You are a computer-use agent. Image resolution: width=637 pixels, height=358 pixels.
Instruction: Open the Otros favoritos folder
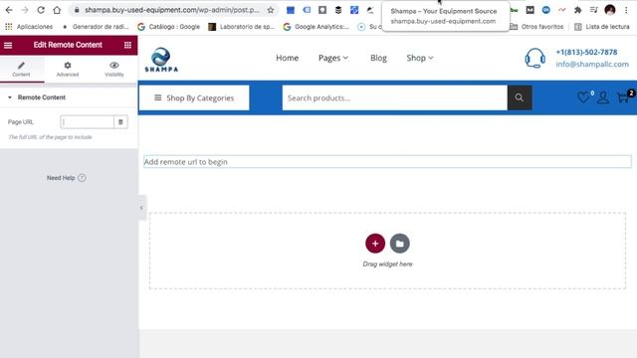click(x=536, y=27)
